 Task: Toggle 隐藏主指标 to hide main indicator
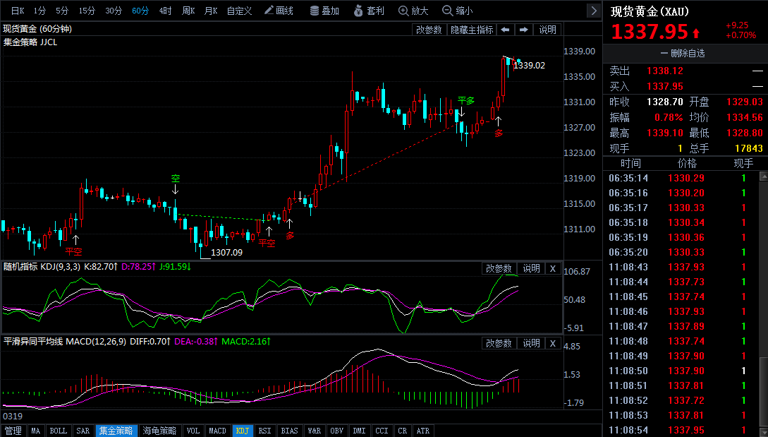coord(472,30)
